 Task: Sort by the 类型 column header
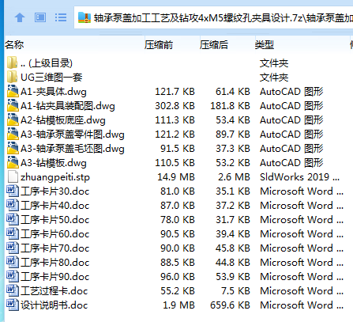(265, 45)
